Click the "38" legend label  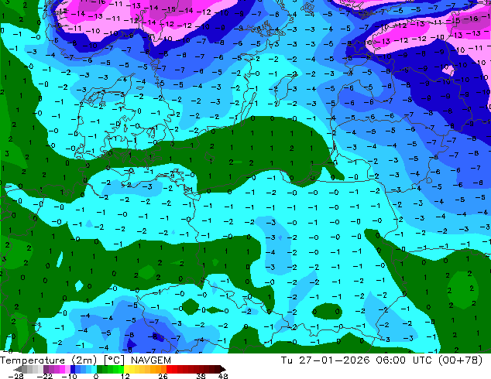(x=201, y=376)
